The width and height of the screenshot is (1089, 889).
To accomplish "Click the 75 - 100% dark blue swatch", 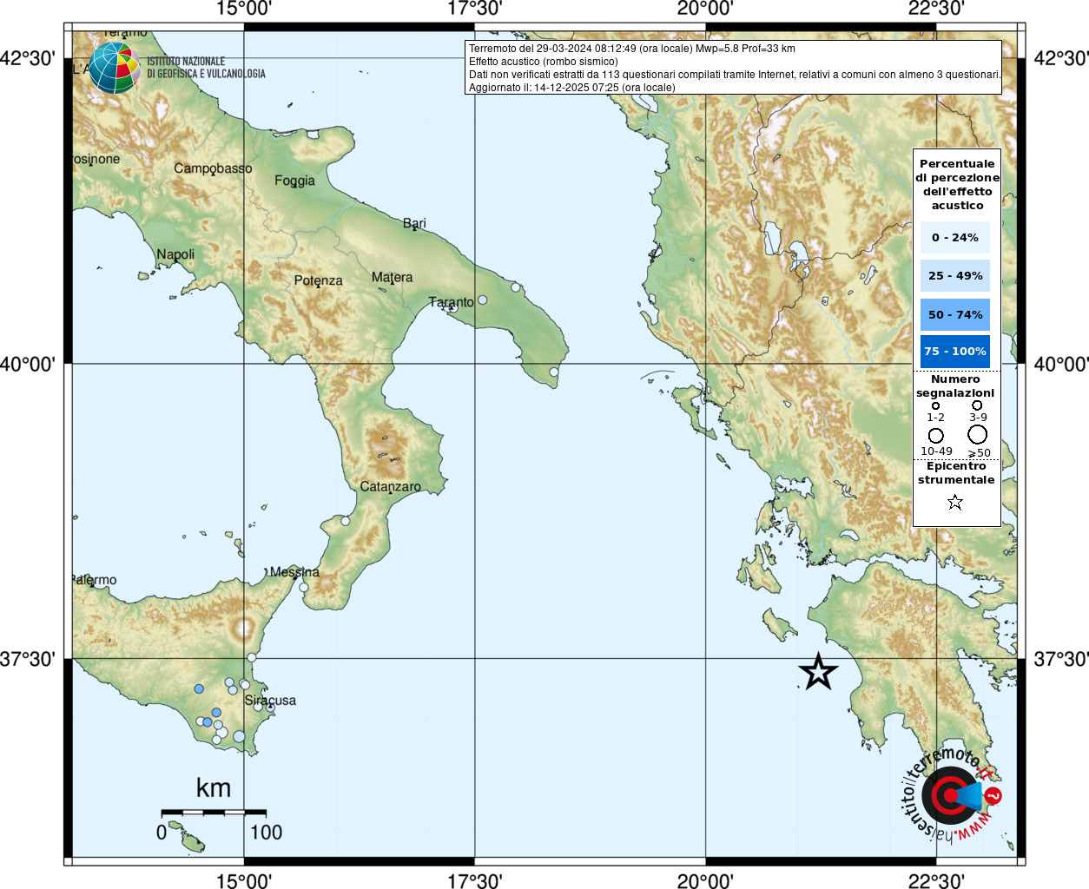I will [x=954, y=352].
